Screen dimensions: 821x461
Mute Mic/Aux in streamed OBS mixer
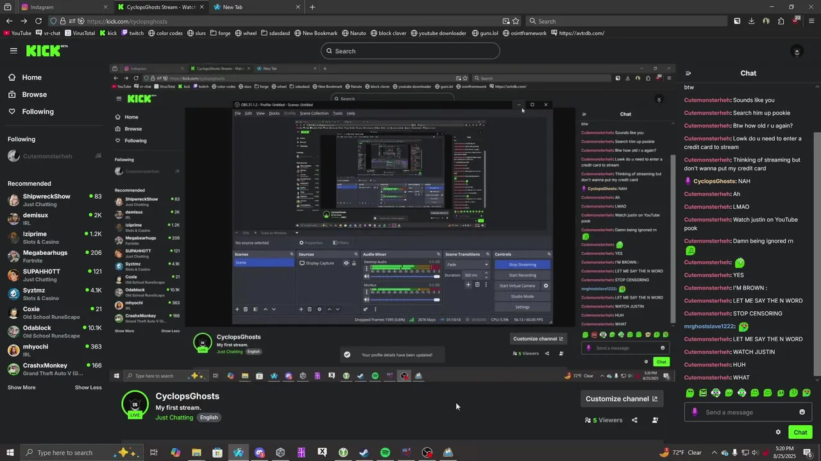[366, 300]
